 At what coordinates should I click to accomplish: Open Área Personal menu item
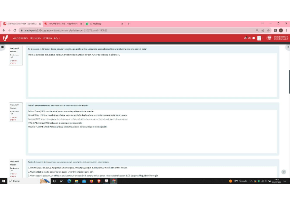tap(21, 38)
